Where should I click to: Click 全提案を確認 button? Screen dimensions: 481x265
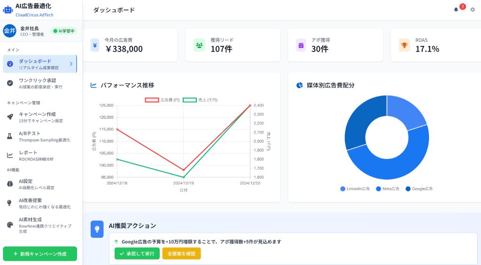click(x=182, y=253)
